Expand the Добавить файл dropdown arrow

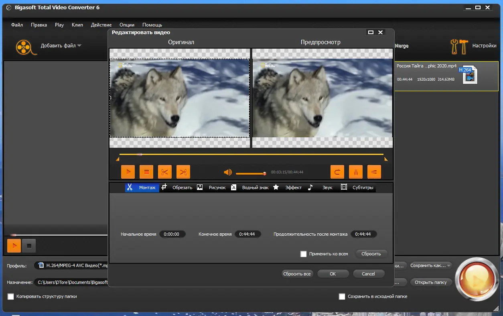[x=79, y=46]
